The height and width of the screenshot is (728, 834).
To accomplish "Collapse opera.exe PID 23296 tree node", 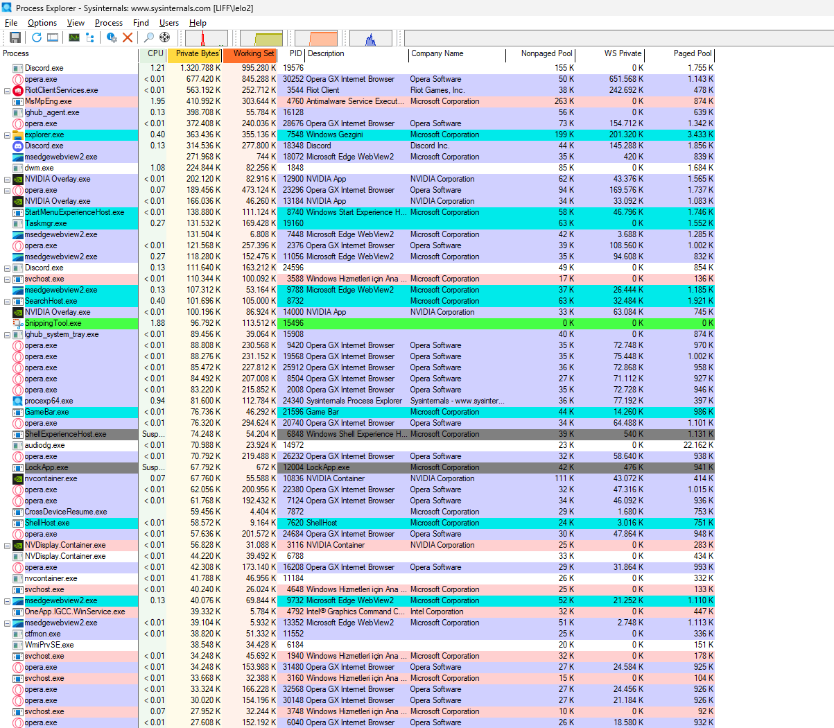I will [8, 190].
